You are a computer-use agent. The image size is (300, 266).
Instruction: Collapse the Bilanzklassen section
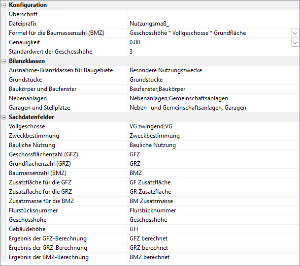[4, 61]
